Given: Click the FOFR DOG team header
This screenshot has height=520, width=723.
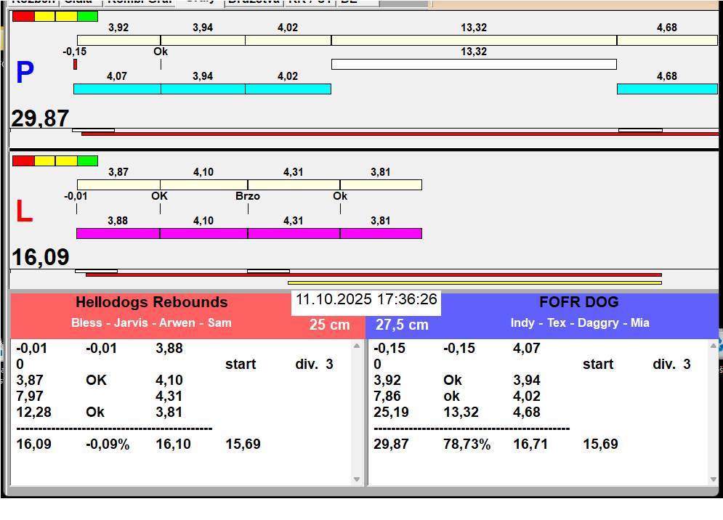Looking at the screenshot, I should tap(578, 303).
